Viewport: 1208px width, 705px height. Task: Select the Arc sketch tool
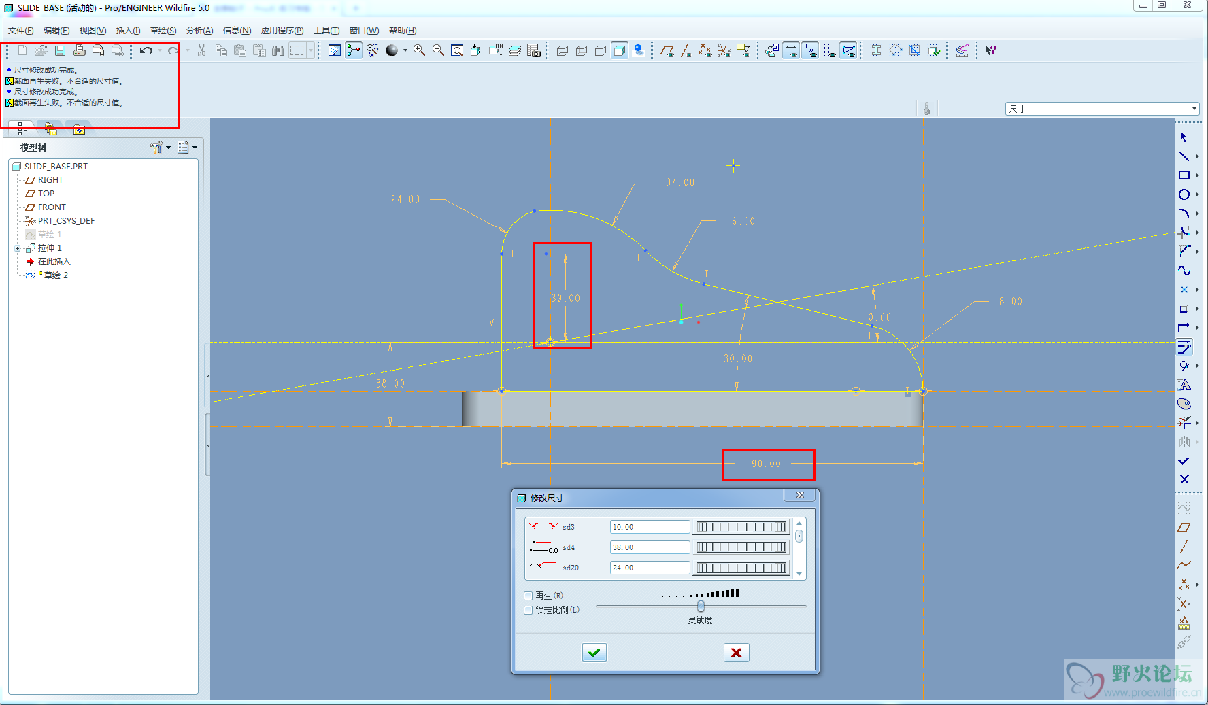1184,213
